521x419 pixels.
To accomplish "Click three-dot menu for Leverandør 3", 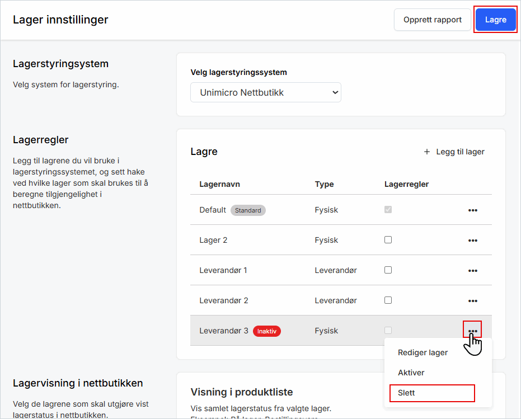I will click(472, 331).
